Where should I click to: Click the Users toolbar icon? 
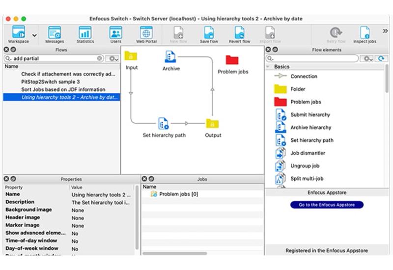[x=115, y=33]
